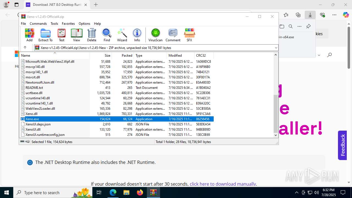Image resolution: width=352 pixels, height=198 pixels.
Task: Click the file list scrollbar up arrow
Action: pyautogui.click(x=276, y=55)
